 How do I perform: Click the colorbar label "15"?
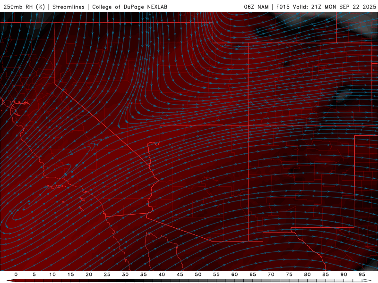click(x=70, y=275)
